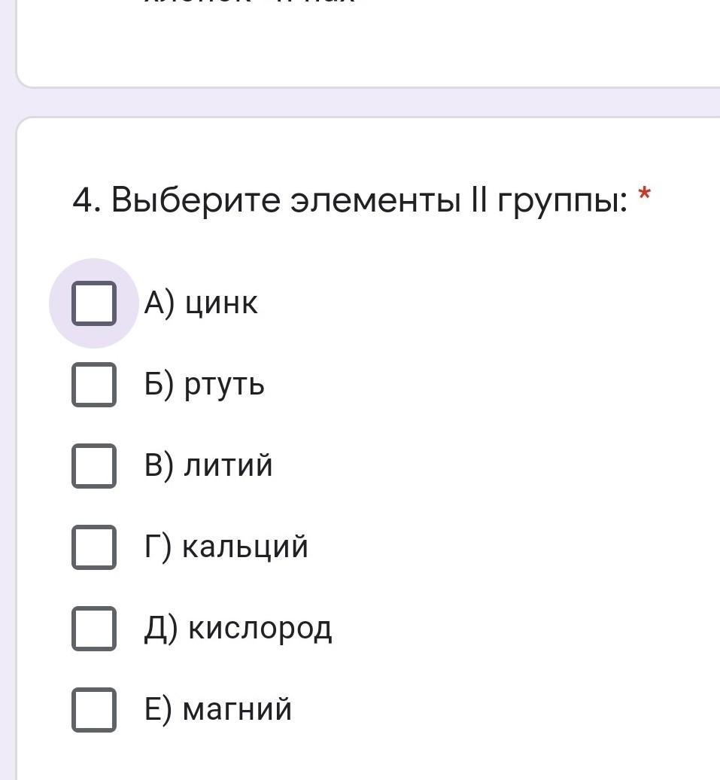Click the 'А) цинк' option label
The image size is (720, 780).
coord(201,303)
